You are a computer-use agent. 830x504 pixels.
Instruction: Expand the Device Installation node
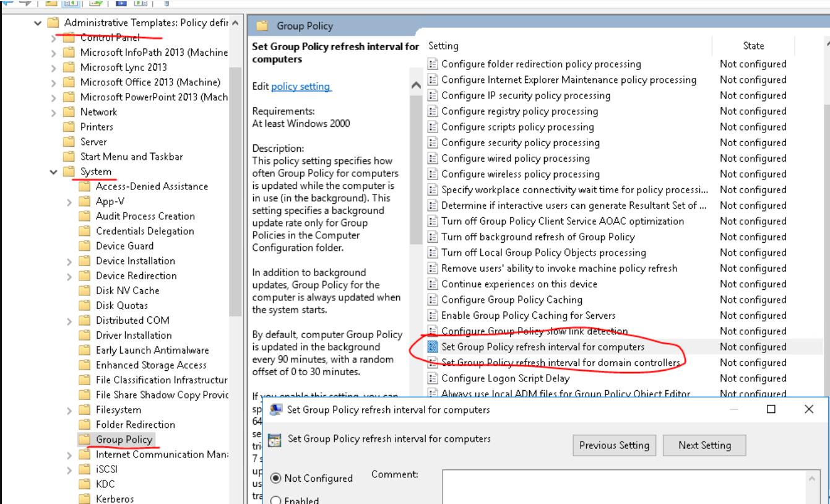(70, 261)
